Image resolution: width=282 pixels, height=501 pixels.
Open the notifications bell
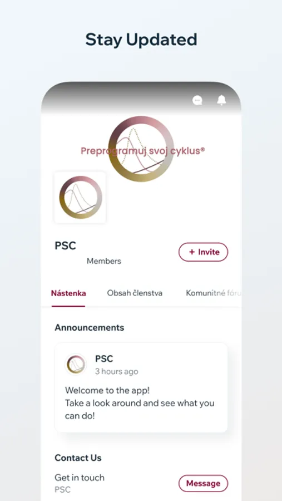(221, 100)
